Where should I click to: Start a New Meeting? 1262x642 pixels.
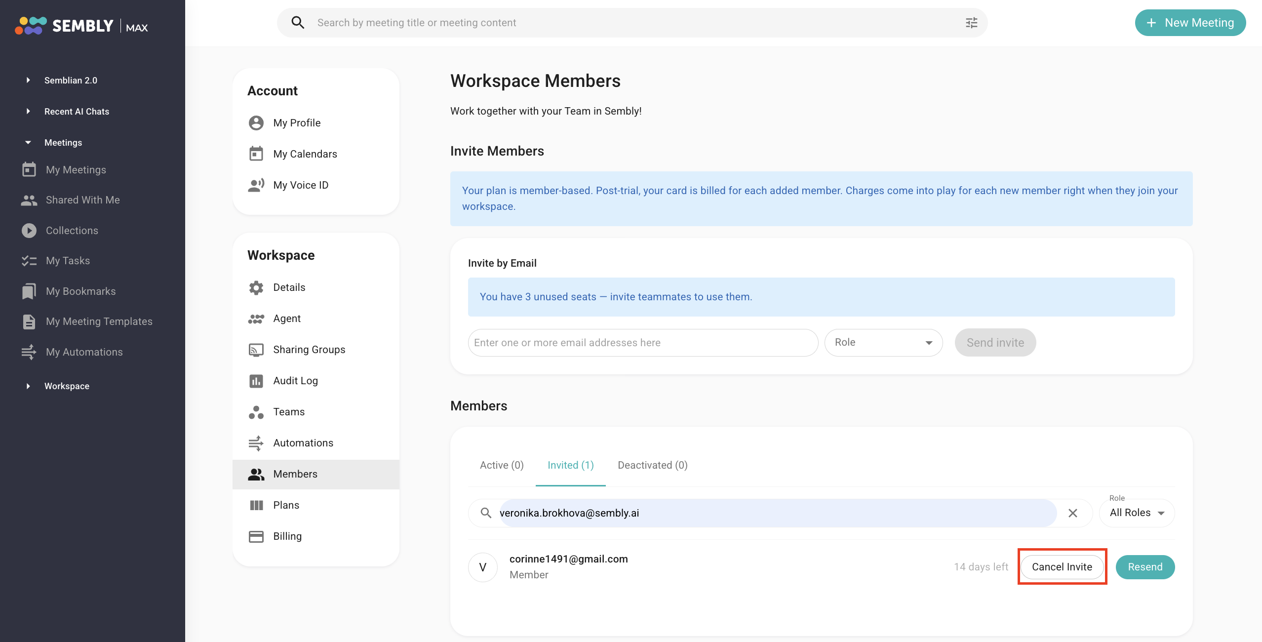pos(1190,23)
